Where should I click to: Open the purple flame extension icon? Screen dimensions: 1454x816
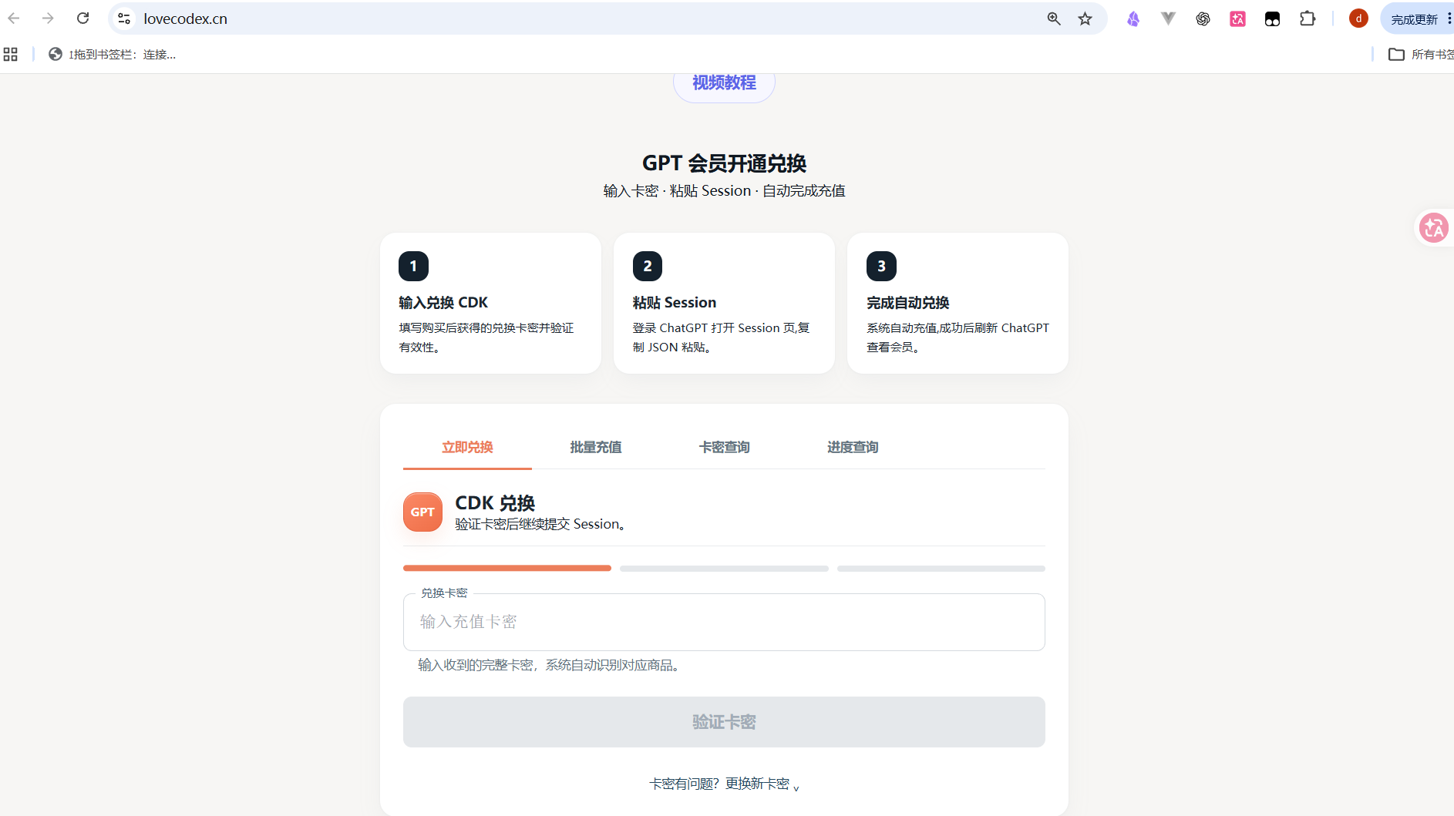pyautogui.click(x=1133, y=18)
